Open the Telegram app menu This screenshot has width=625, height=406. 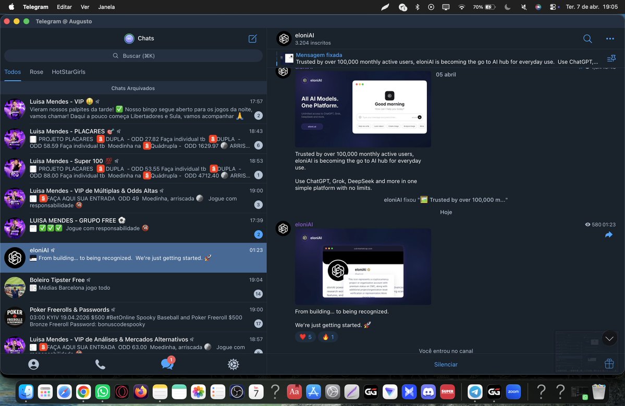tap(35, 7)
